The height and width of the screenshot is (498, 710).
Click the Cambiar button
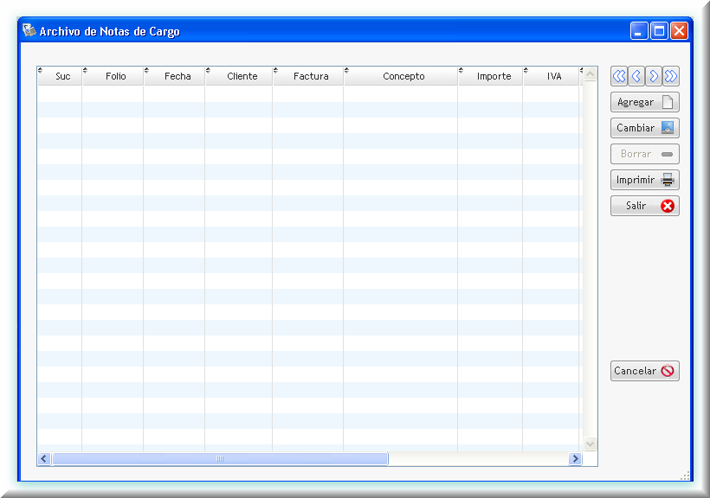tap(645, 128)
